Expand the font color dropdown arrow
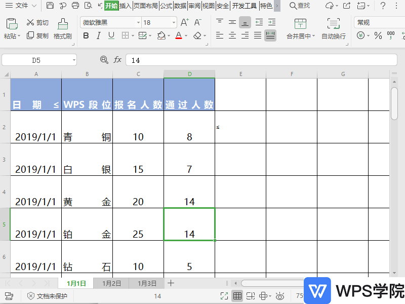Viewport: 405px width, 304px height. 187,36
